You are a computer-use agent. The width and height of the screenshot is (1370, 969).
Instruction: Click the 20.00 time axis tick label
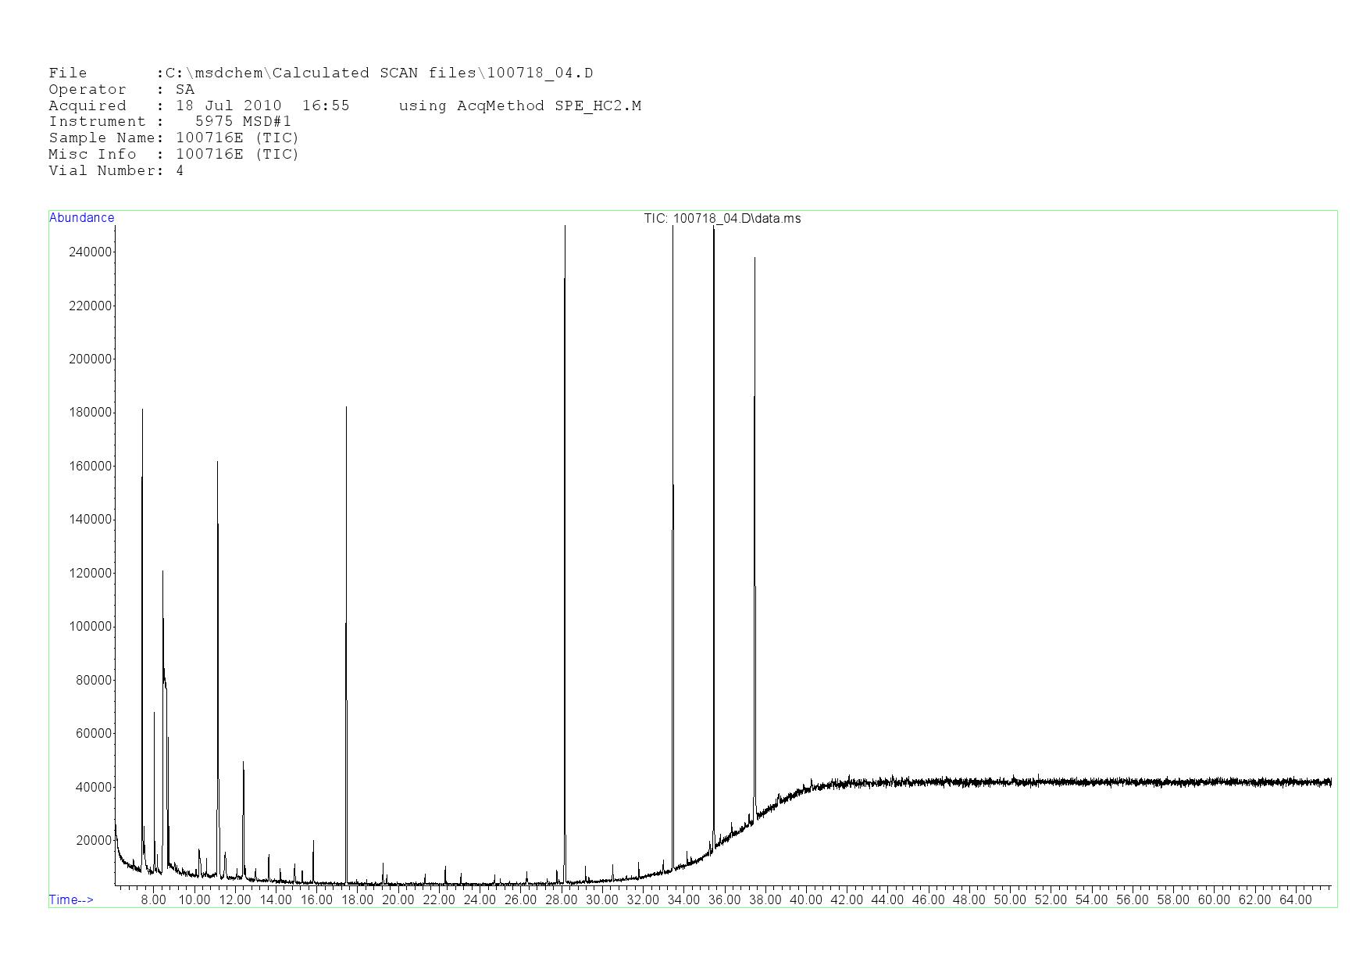pyautogui.click(x=398, y=900)
